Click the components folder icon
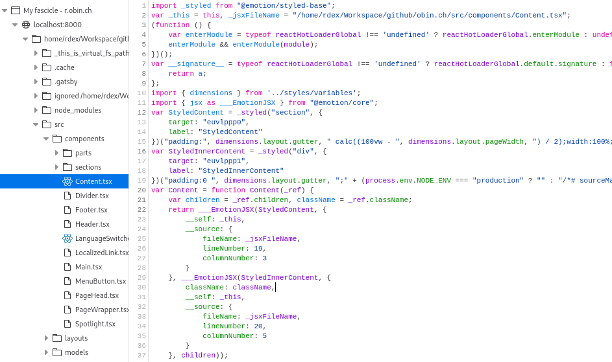 coord(57,139)
